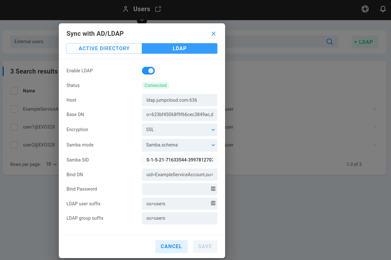Toggle the Enable LDAP switch
The image size is (391, 260).
[x=148, y=71]
